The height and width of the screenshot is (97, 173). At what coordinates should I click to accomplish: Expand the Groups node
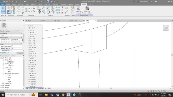[x=1, y=88]
